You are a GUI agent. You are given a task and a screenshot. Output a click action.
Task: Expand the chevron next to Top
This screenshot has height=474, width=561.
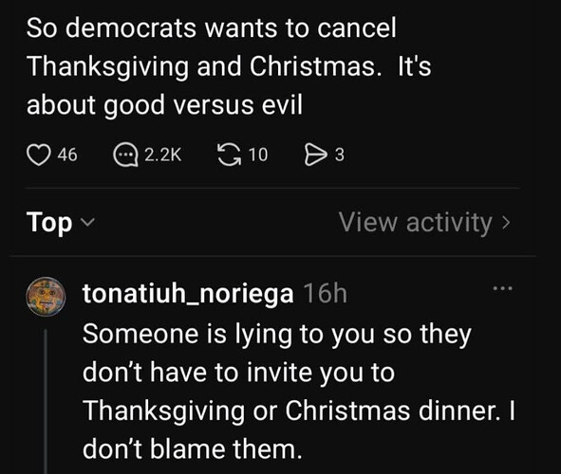(x=87, y=223)
